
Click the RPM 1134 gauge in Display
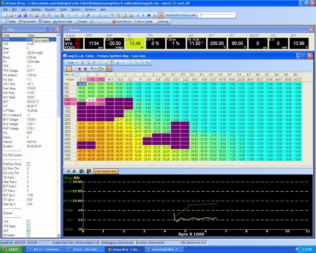tap(94, 43)
